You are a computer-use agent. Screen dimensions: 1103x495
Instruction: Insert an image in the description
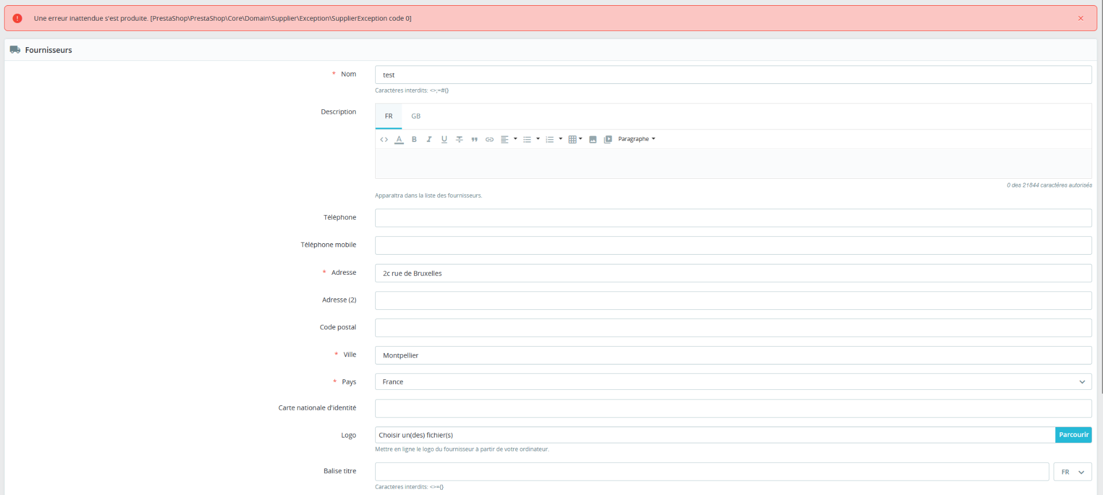click(x=593, y=139)
